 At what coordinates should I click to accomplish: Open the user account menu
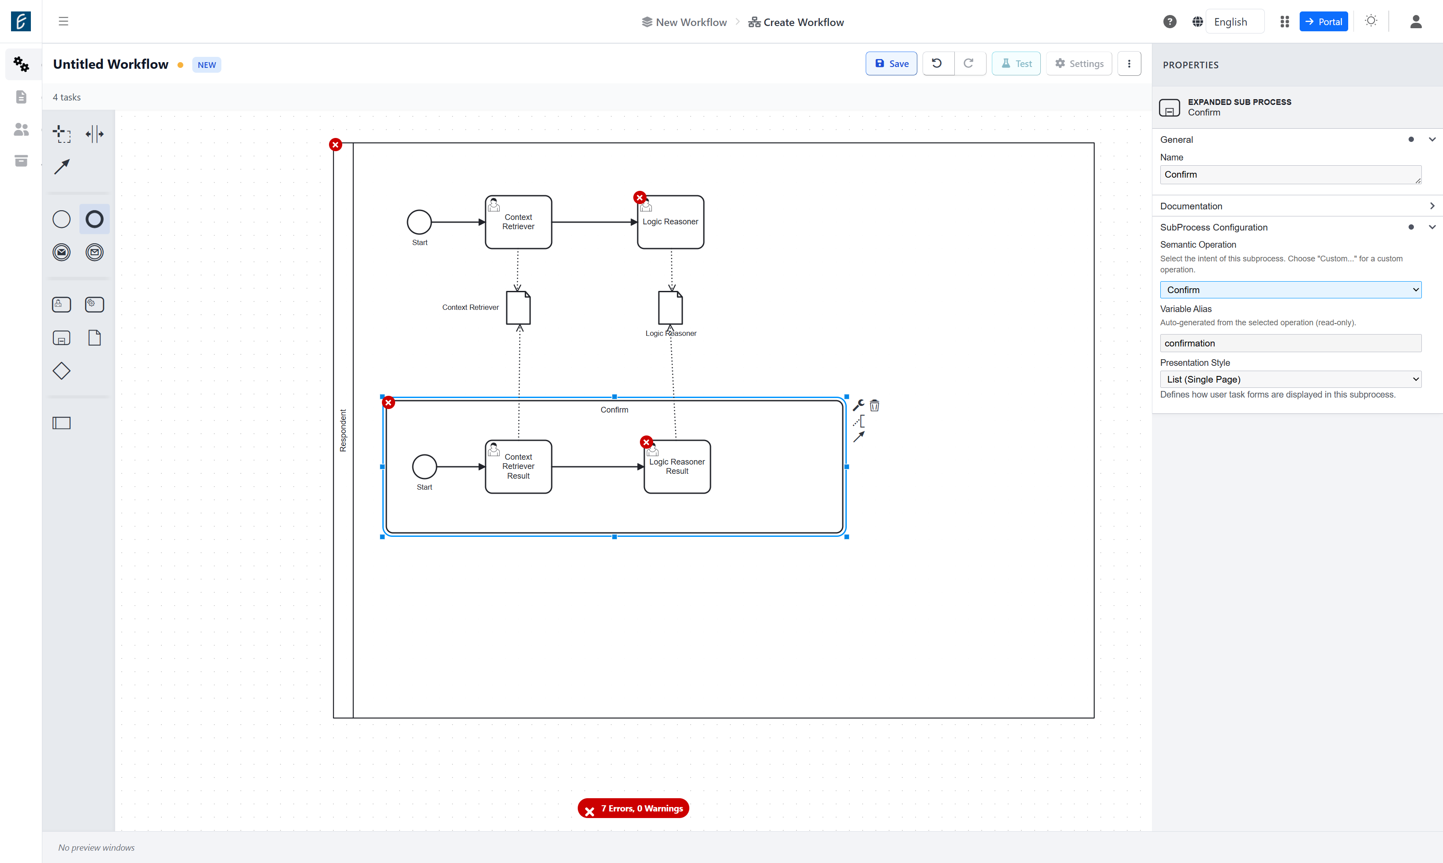pos(1416,22)
